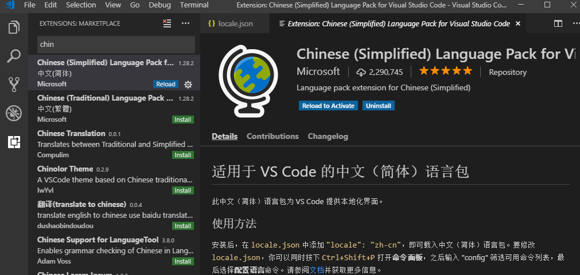Open the Terminal menu
Viewport: 580px width, 275px height.
(x=194, y=5)
